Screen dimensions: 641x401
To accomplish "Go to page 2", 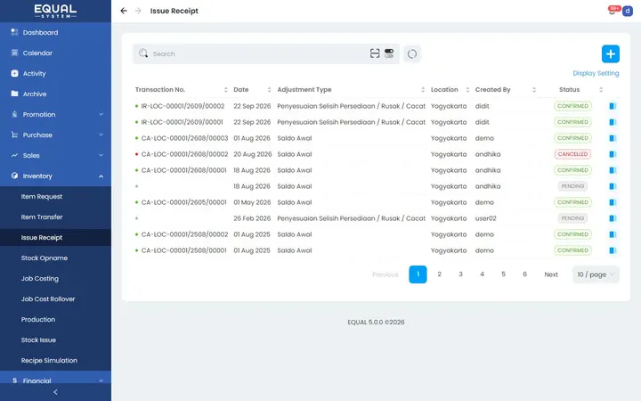I will 439,274.
